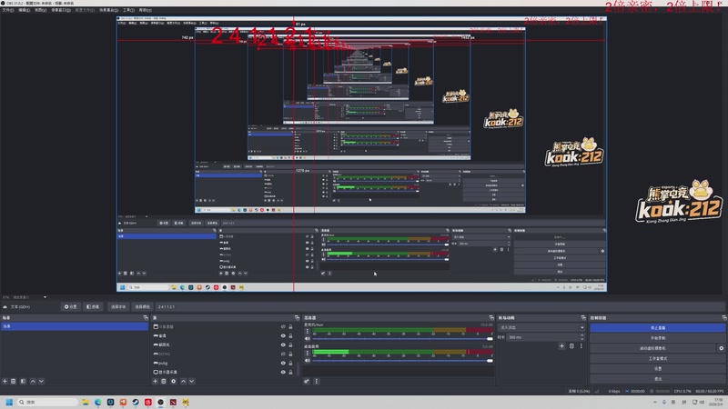Pop out the Audio Mixer dock panel

491,317
